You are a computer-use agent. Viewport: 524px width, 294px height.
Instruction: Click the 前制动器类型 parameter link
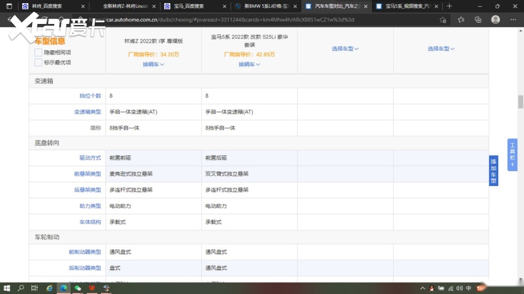point(85,252)
